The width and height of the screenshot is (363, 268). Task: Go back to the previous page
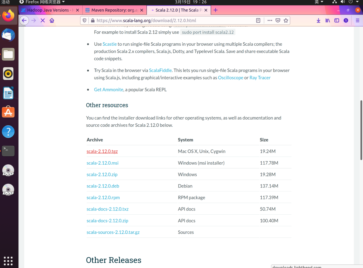pyautogui.click(x=24, y=20)
